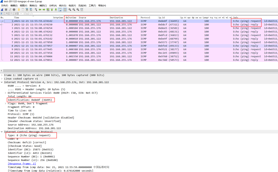The height and width of the screenshot is (172, 278).
Task: Click the start capture shark fin icon
Action: [2, 10]
